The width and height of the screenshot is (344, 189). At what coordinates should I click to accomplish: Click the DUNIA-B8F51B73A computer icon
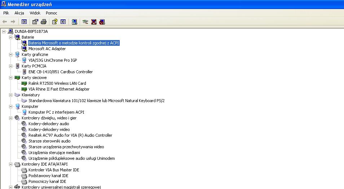[10, 31]
